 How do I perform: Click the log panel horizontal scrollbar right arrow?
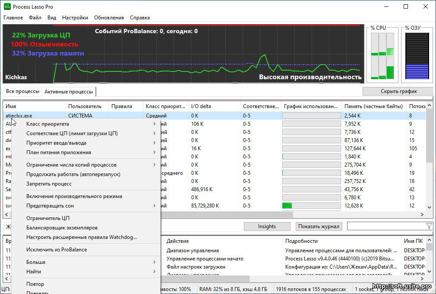pos(422,279)
